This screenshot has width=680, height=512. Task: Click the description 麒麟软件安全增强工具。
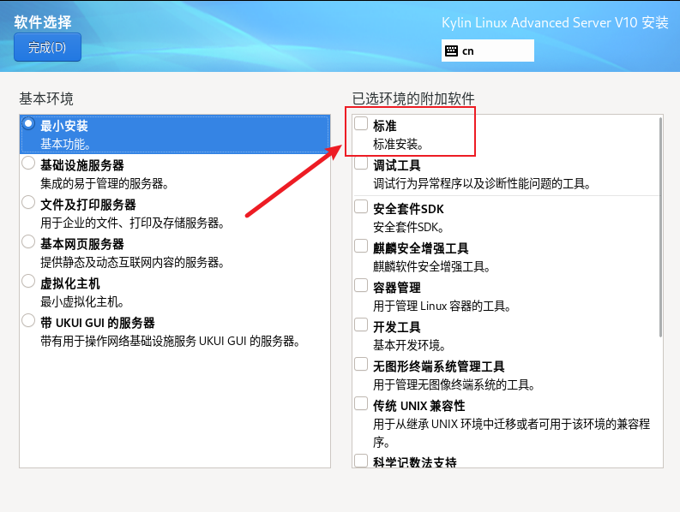point(432,266)
